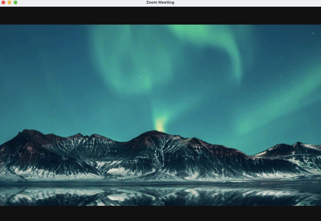Viewport: 321px width, 221px height.
Task: Click the video to reveal meeting controls
Action: (160, 115)
